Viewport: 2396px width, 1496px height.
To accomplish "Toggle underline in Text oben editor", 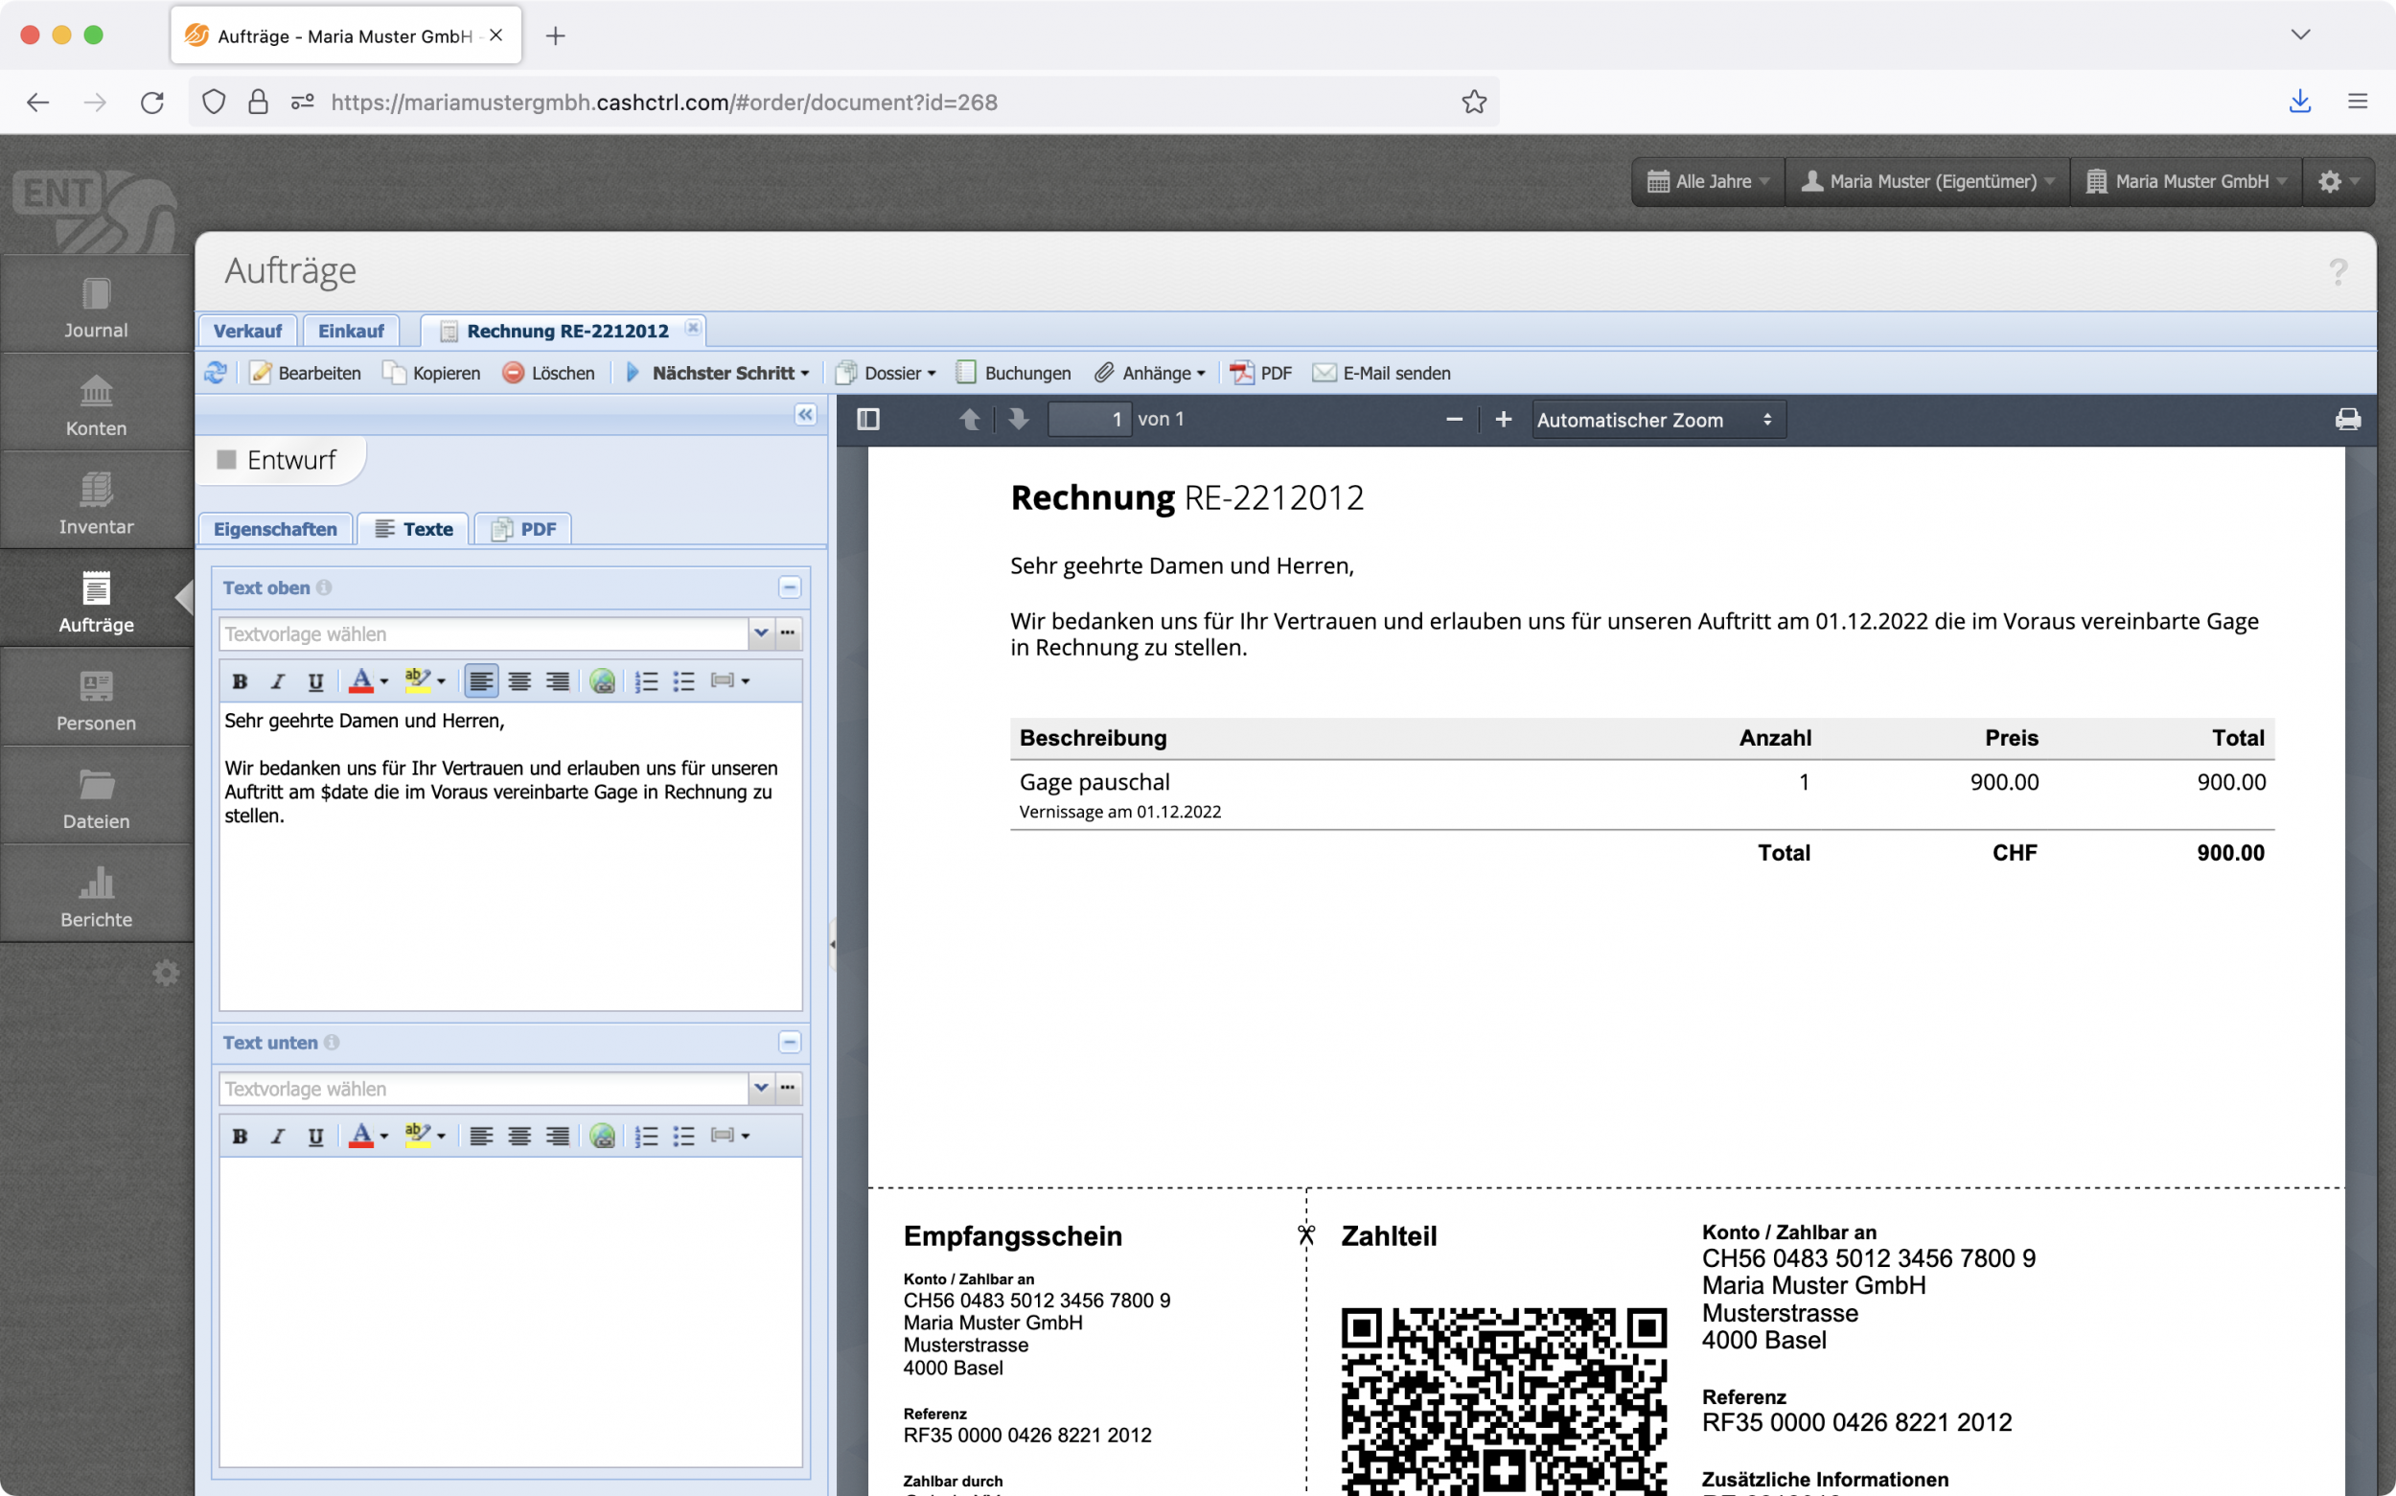I will (x=315, y=680).
